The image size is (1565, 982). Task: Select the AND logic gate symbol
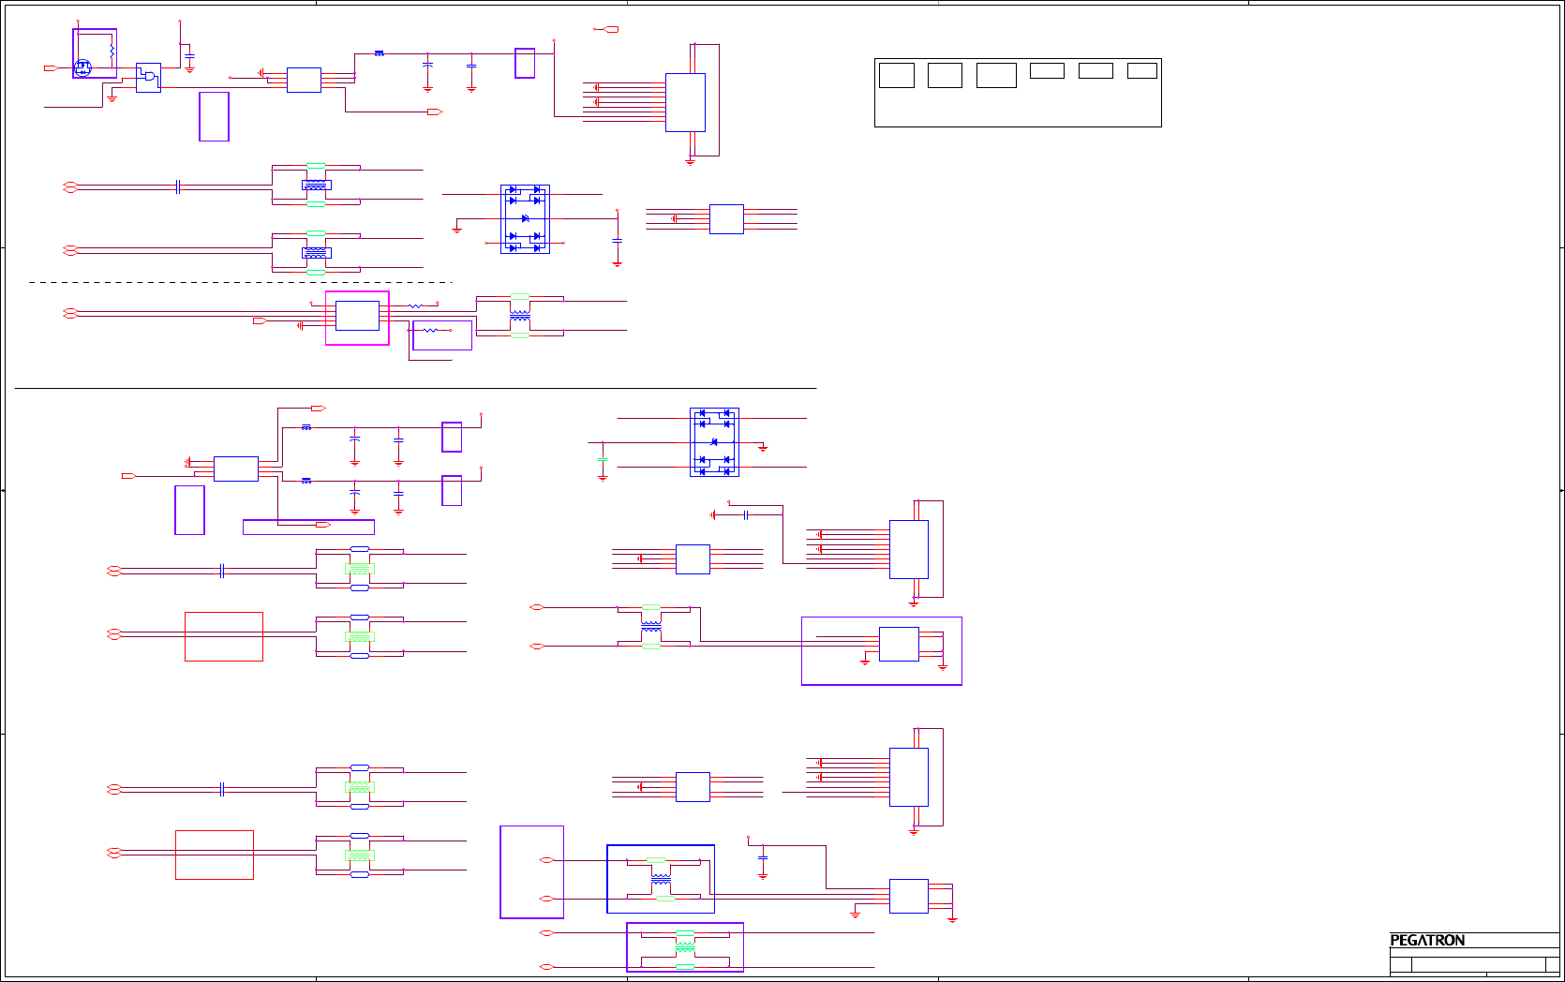(148, 78)
